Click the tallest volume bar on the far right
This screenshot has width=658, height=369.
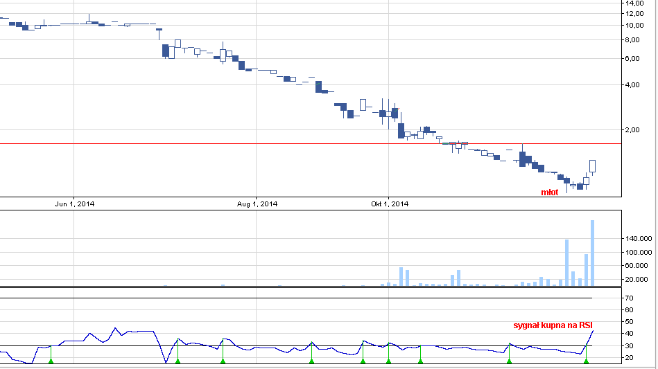(593, 252)
